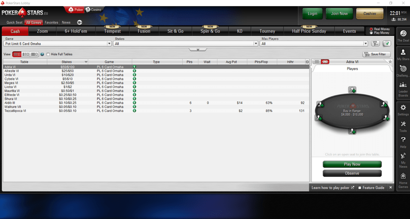
Task: Open the KO tab
Action: tap(240, 31)
